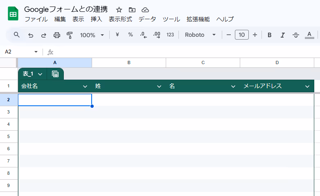Increase decimal places

[x=157, y=35]
